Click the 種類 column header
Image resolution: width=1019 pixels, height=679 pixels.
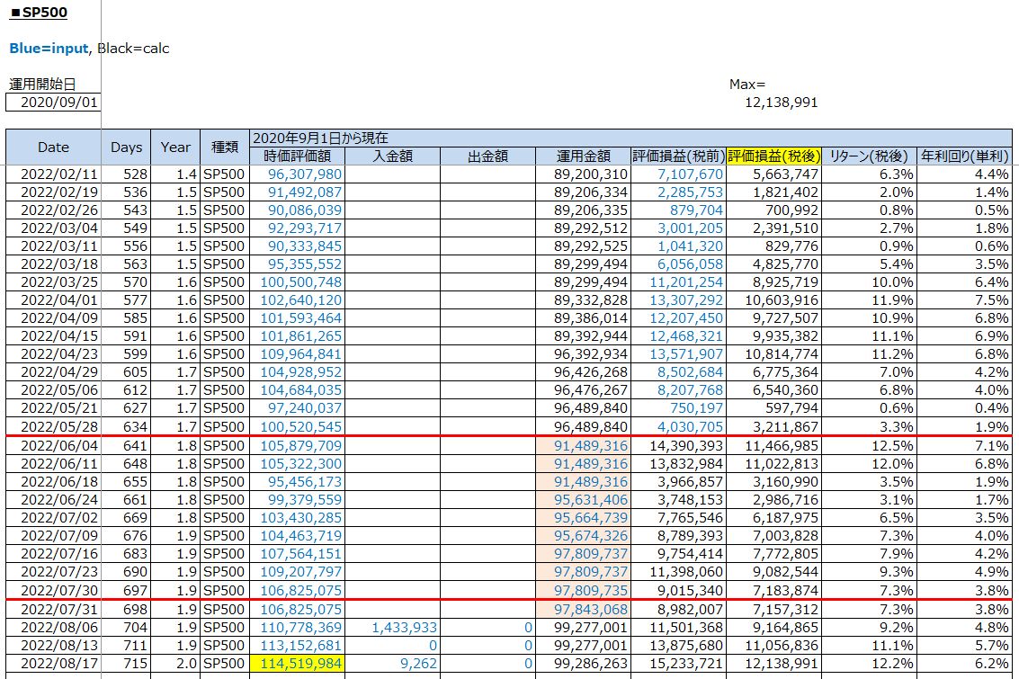[224, 147]
